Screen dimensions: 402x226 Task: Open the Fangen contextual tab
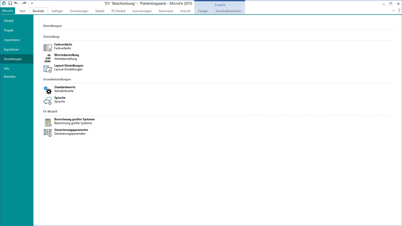[203, 11]
